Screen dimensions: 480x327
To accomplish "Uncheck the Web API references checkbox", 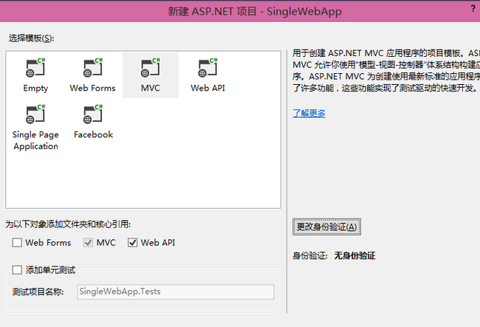I will click(132, 243).
